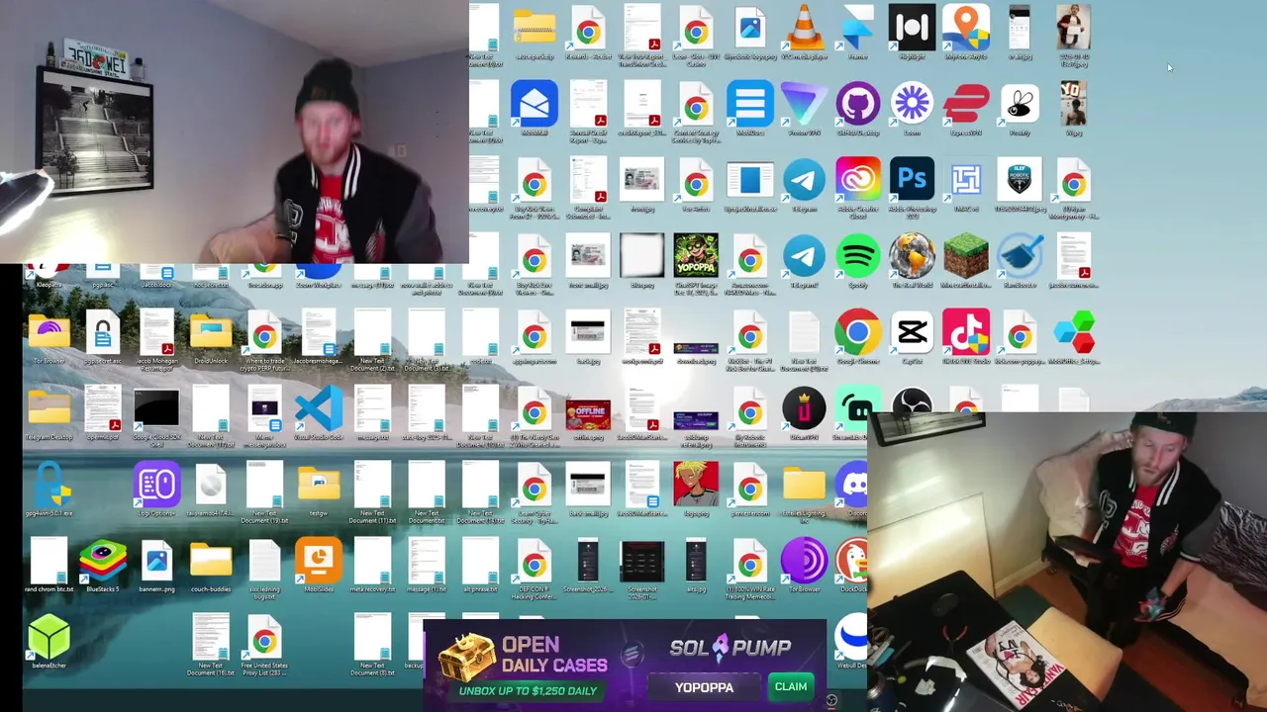Click 'Open Daily Cases' banner text
Screen dimensions: 1267x712
[x=553, y=655]
